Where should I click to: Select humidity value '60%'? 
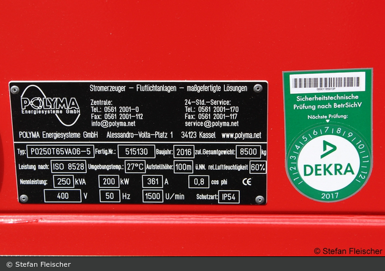tap(258, 167)
